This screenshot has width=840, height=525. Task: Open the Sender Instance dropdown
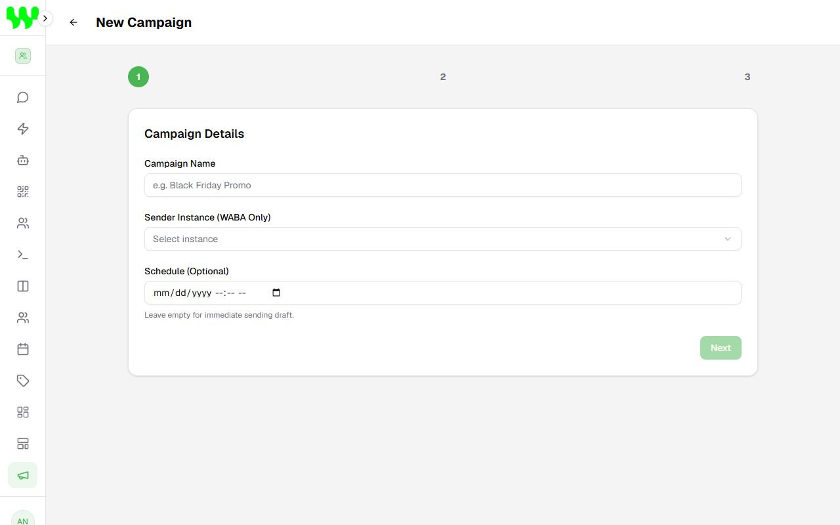443,239
